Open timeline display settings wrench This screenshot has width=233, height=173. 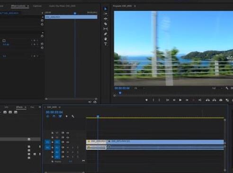pyautogui.click(x=73, y=116)
